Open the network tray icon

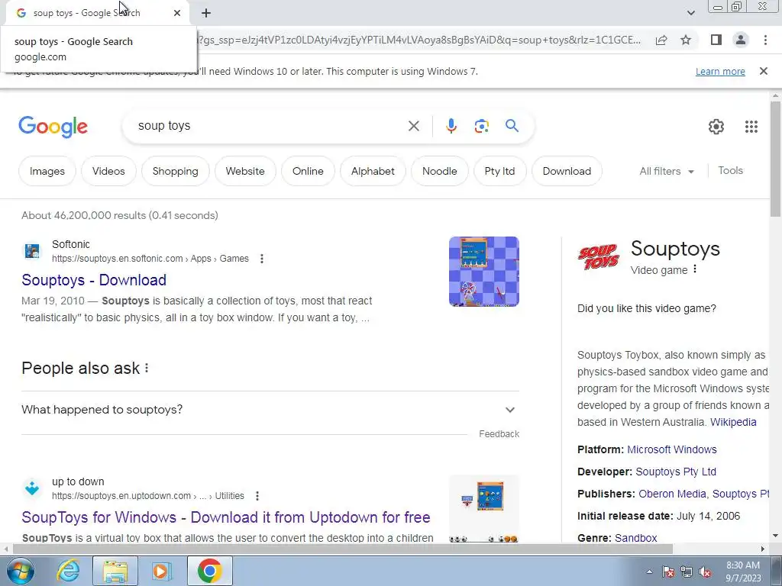[x=687, y=572]
